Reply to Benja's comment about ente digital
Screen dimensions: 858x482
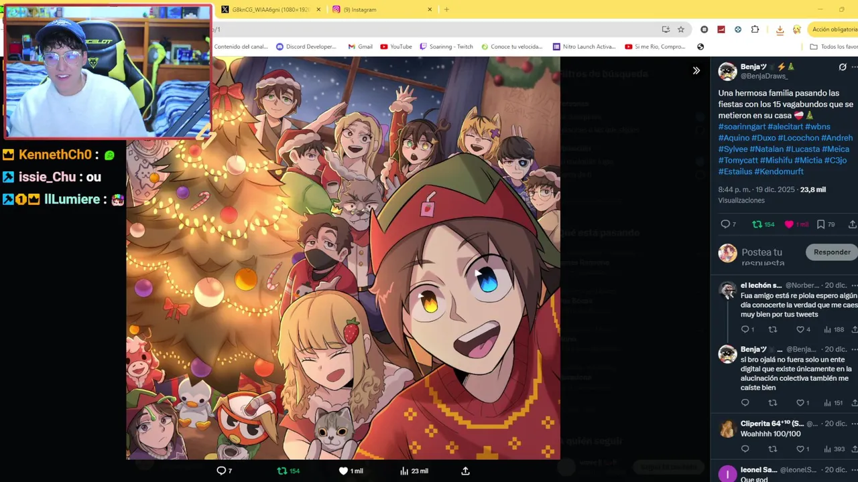(x=745, y=402)
